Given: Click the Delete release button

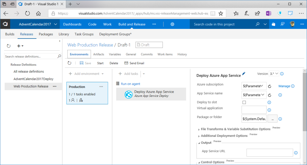Looking at the screenshot, I should pos(114,63).
